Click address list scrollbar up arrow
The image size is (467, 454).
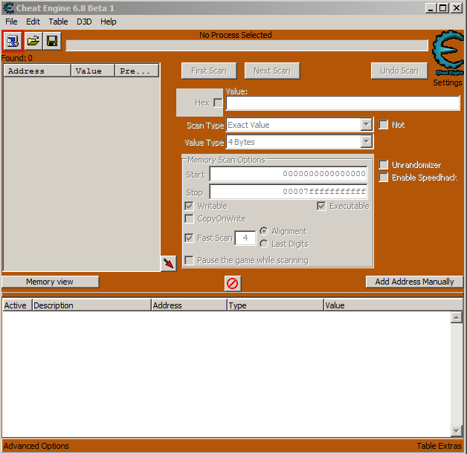pos(456,317)
